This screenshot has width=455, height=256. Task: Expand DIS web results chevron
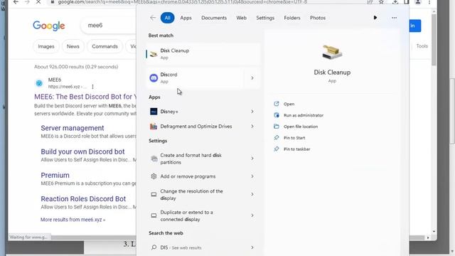click(x=252, y=247)
